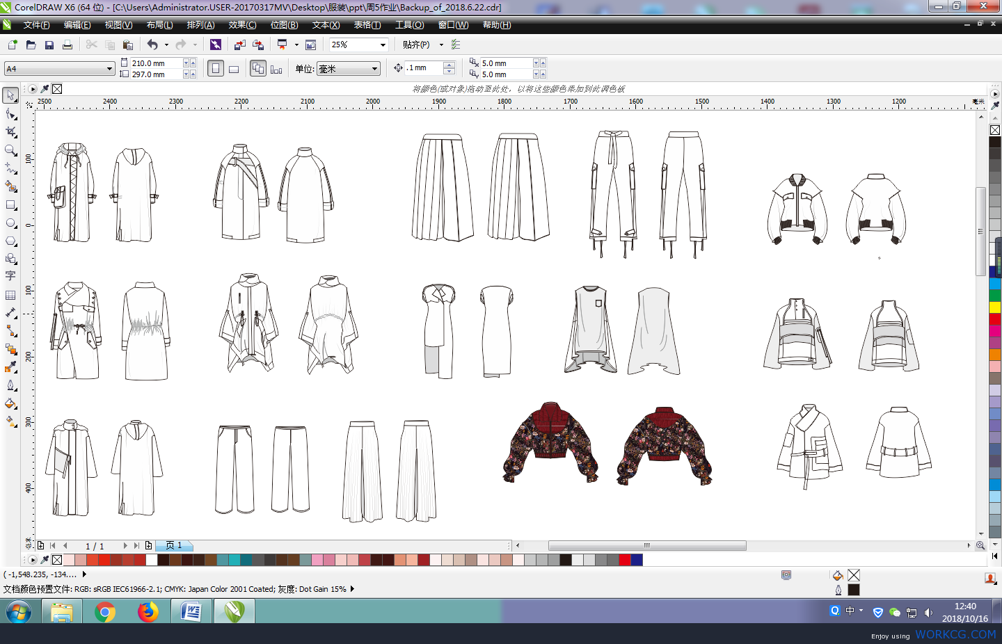
Task: Pick the dark blue swatch in bottom palette
Action: [637, 560]
